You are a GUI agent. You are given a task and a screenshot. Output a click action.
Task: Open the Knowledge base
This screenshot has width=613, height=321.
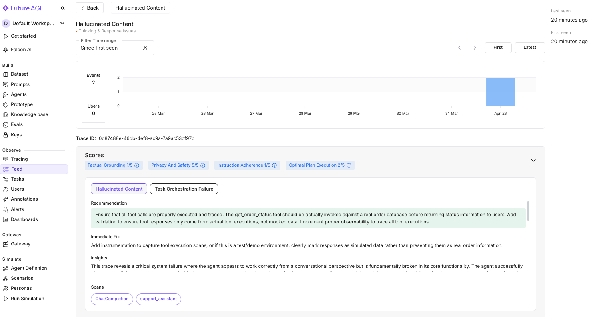pyautogui.click(x=29, y=114)
